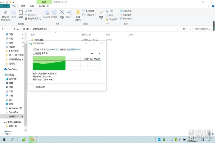Click the search box for 奥睿科SSD
The width and height of the screenshot is (215, 143).
coord(201,29)
